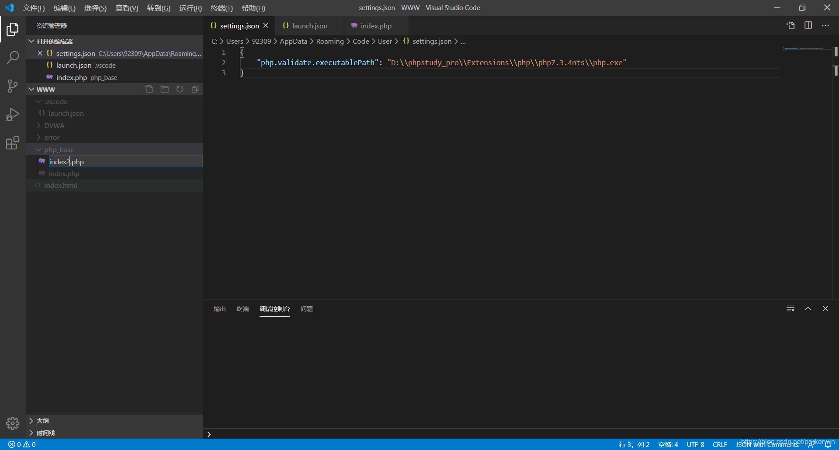Collapse the php_base folder
This screenshot has width=839, height=450.
[x=38, y=149]
